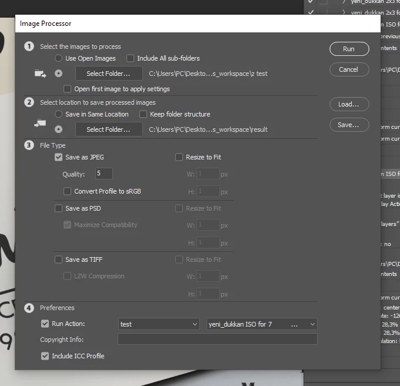Uncheck Run Action checkbox
This screenshot has height=386, width=400.
[x=45, y=324]
